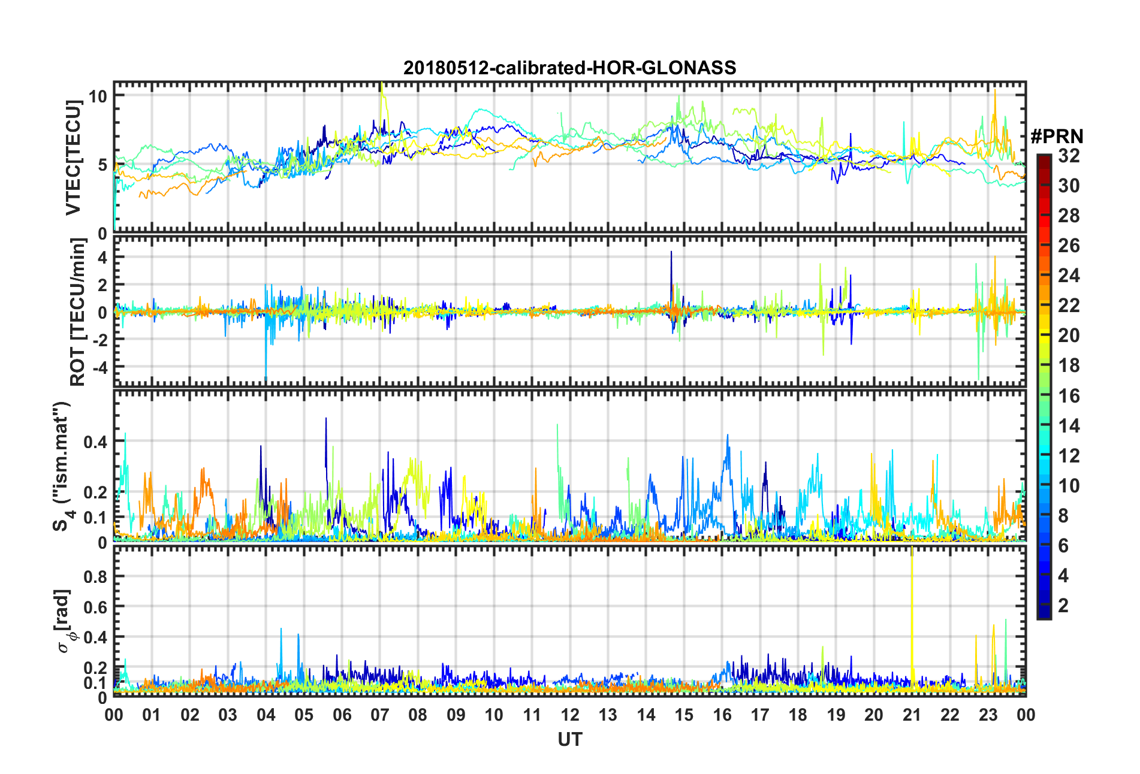Click VTEC y-axis tick label 10
The height and width of the screenshot is (774, 1140).
[97, 96]
